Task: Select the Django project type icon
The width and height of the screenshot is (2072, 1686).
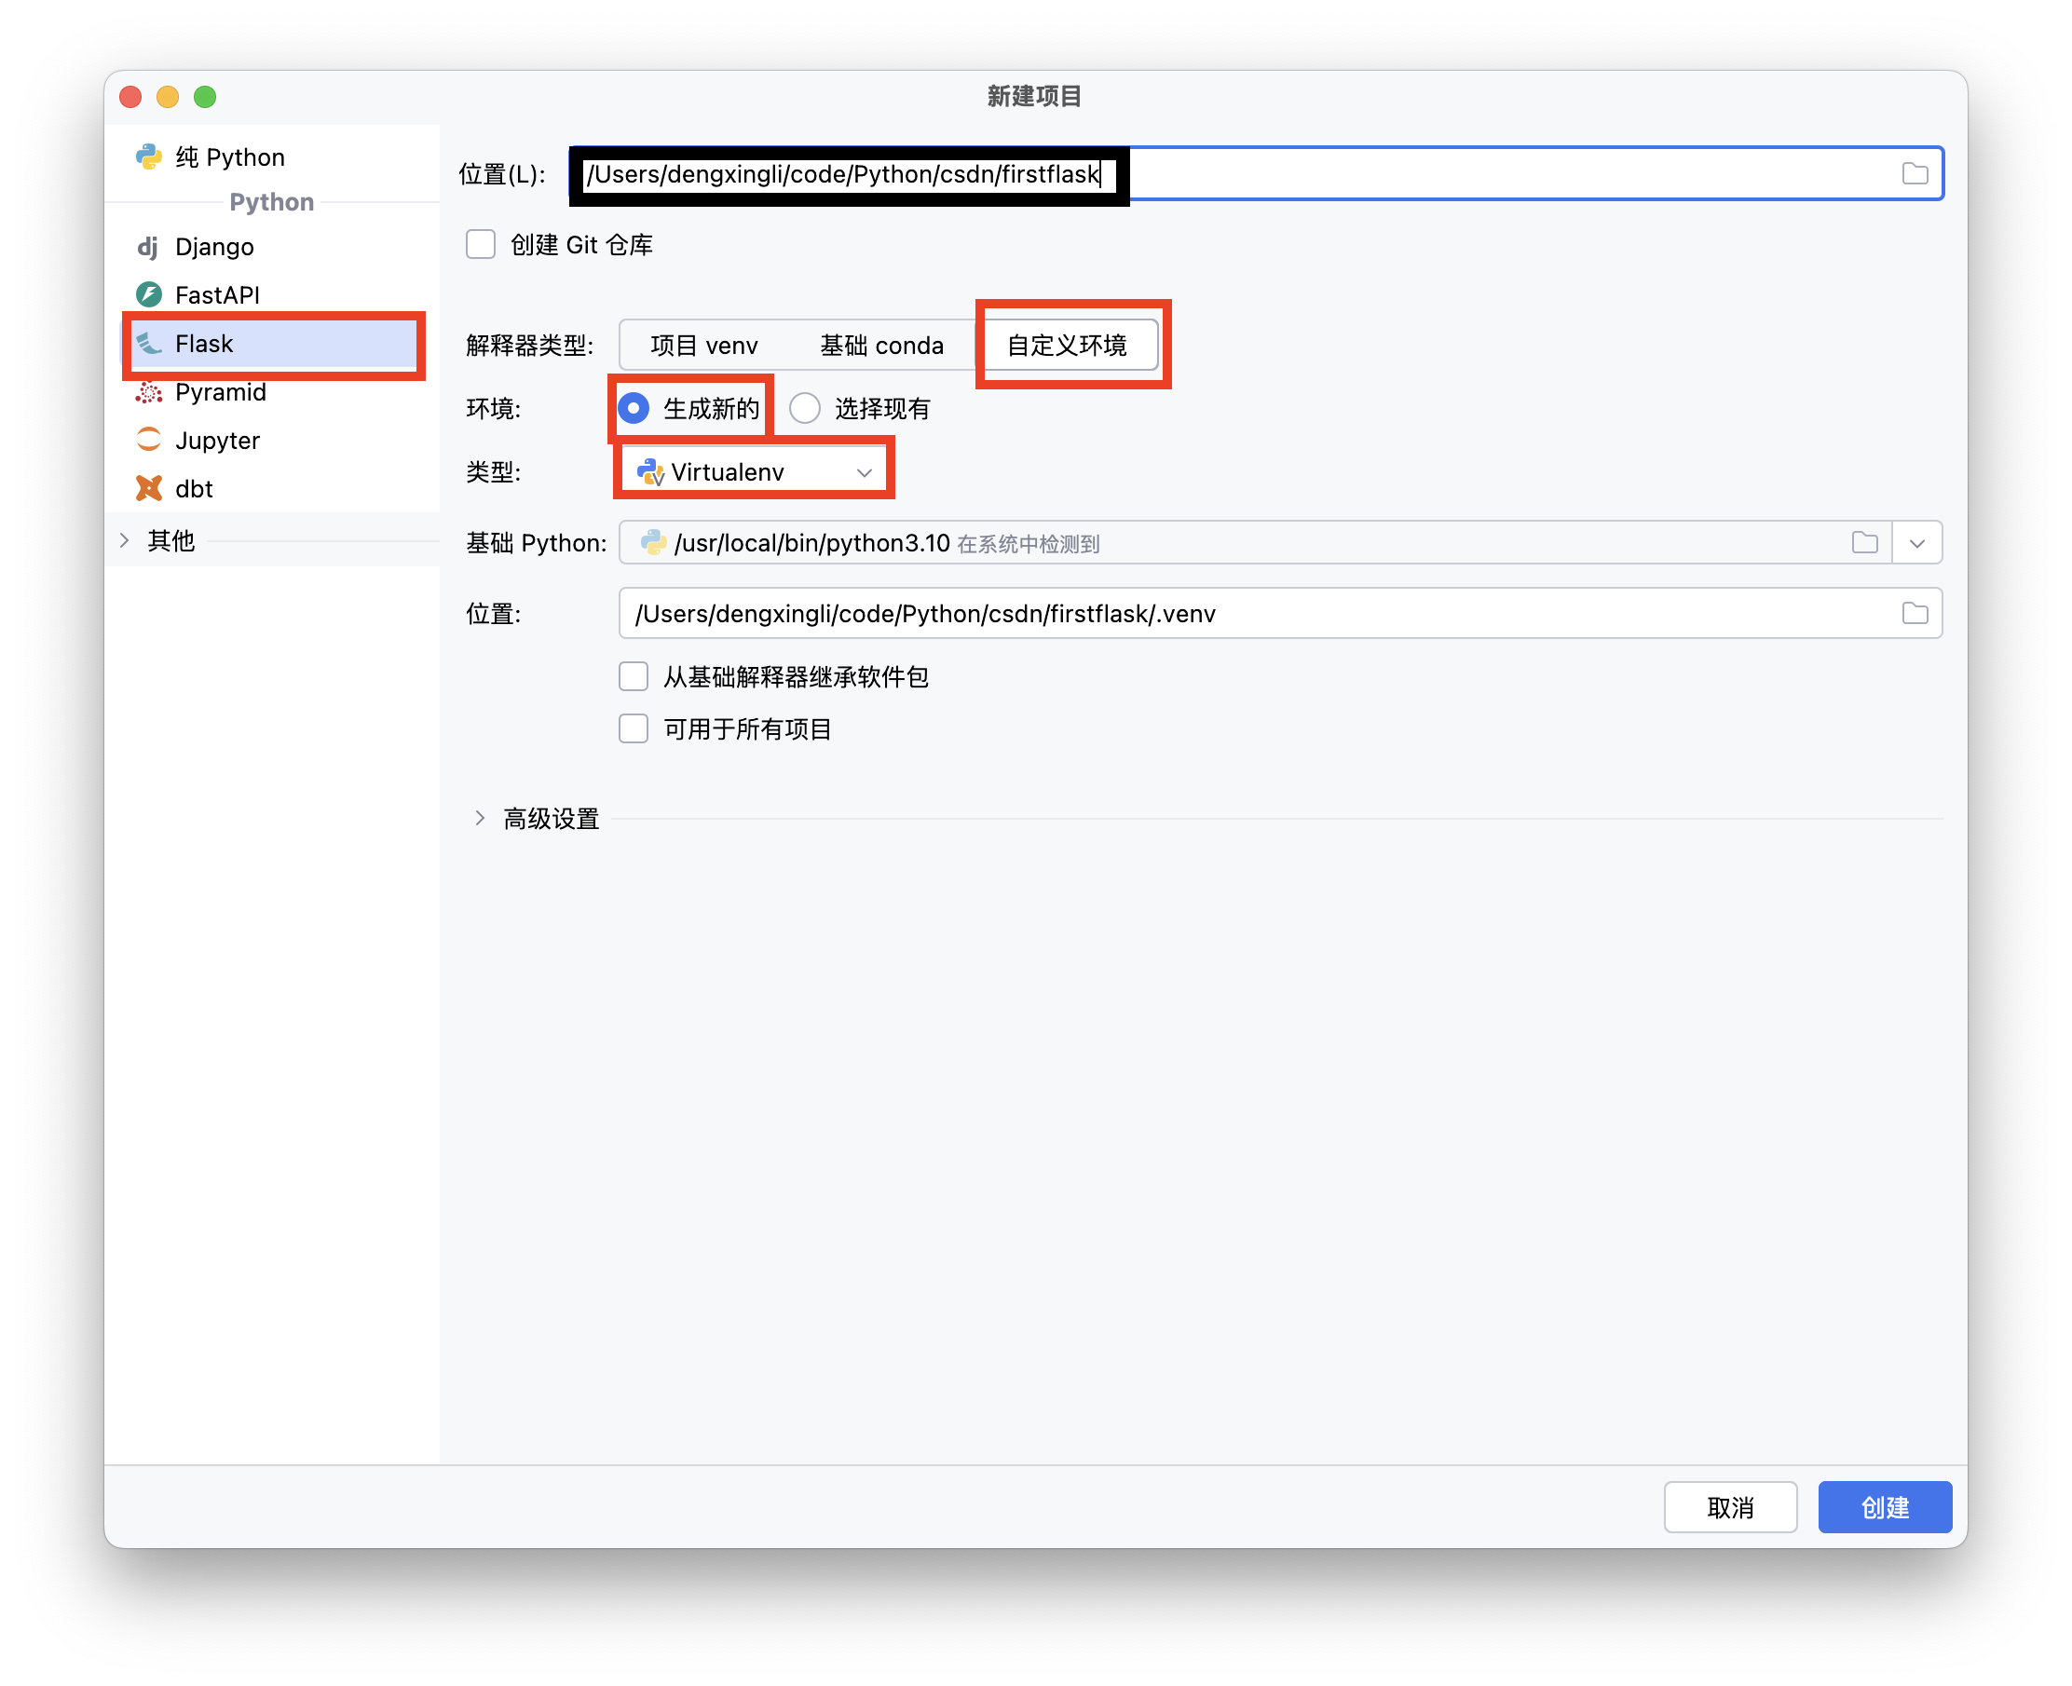Action: coord(147,247)
